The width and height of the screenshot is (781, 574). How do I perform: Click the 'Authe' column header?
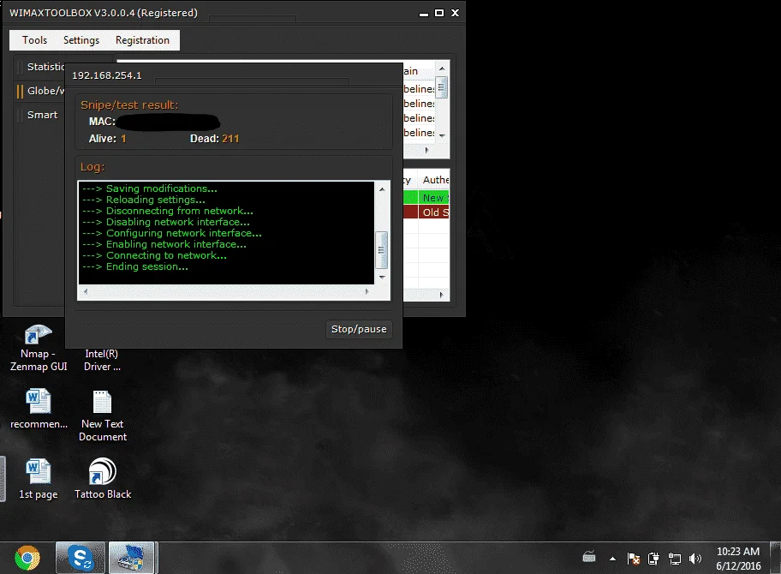coord(435,180)
